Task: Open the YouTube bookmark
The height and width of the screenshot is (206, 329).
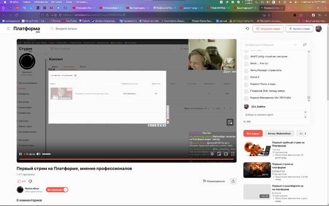Action: pos(70,21)
